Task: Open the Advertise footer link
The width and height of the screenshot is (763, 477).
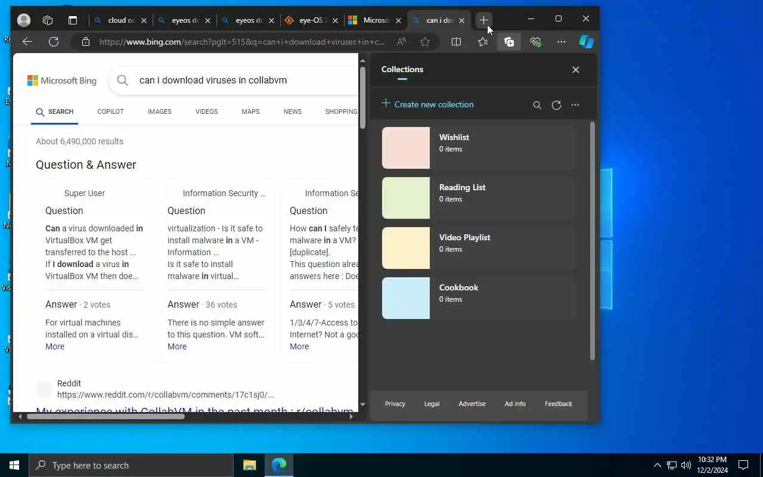Action: [x=472, y=404]
